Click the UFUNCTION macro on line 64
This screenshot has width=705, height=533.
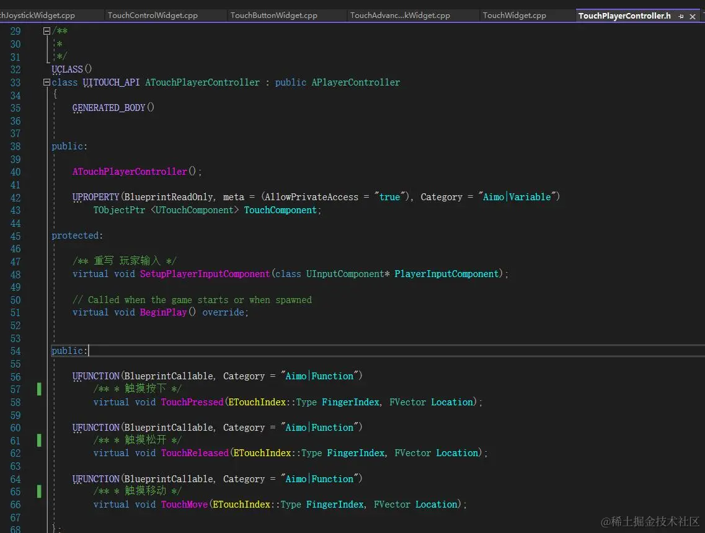(x=95, y=479)
